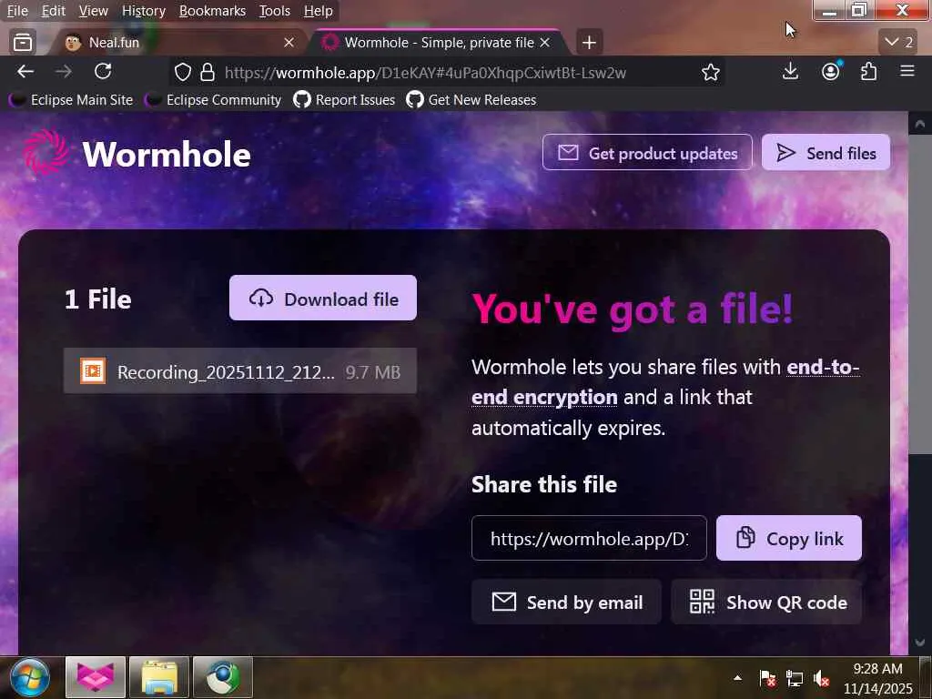Image resolution: width=932 pixels, height=699 pixels.
Task: Reload the Wormhole page
Action: click(103, 72)
